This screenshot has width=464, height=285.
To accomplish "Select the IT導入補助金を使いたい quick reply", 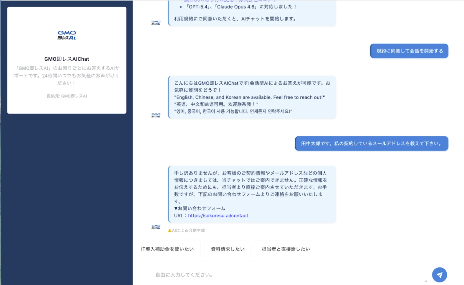I will pyautogui.click(x=167, y=249).
